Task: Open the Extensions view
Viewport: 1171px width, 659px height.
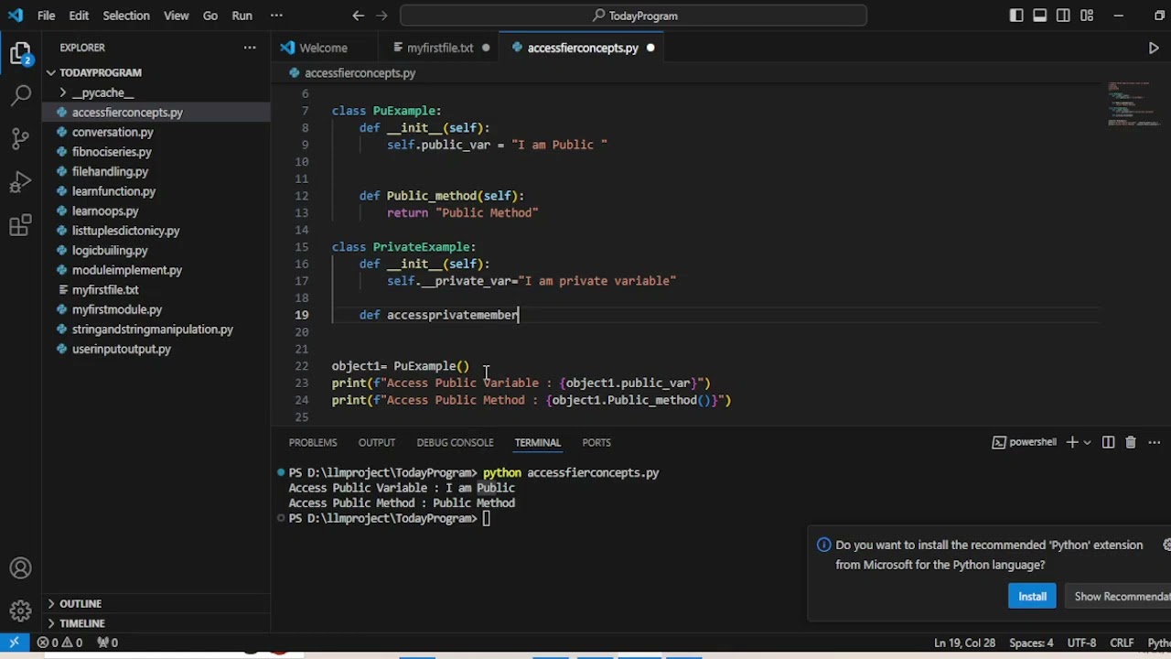Action: [x=20, y=226]
